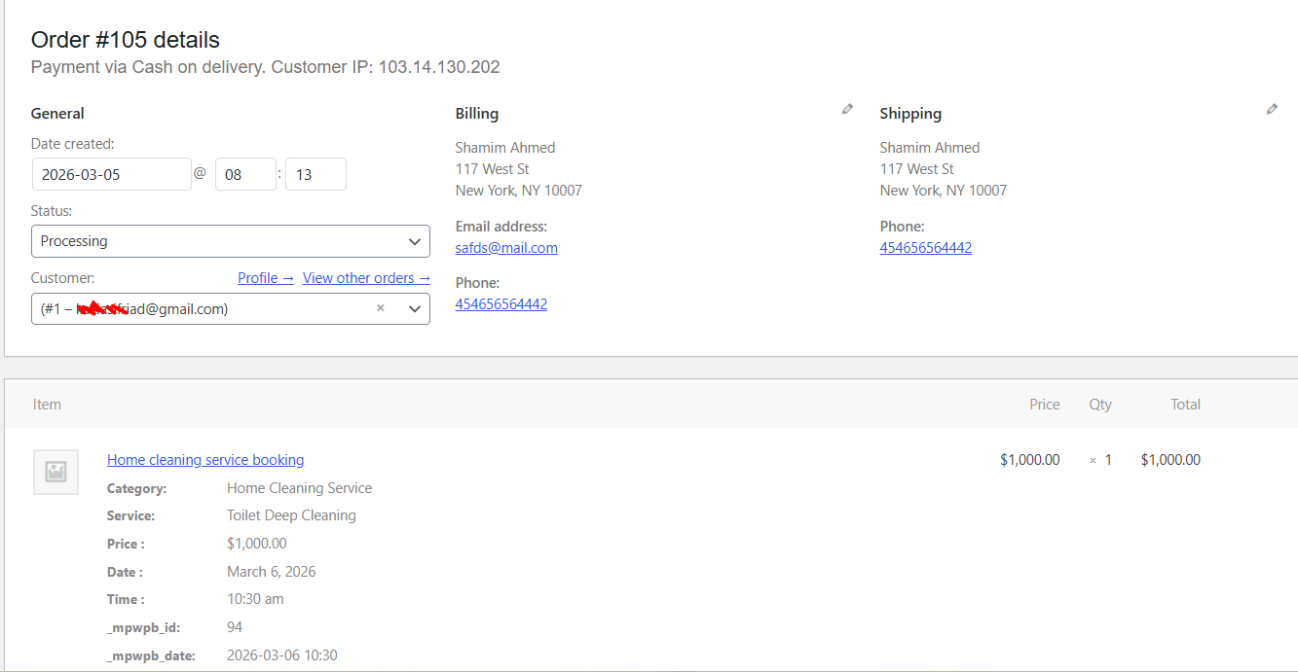Click the Qty column header

pos(1099,405)
